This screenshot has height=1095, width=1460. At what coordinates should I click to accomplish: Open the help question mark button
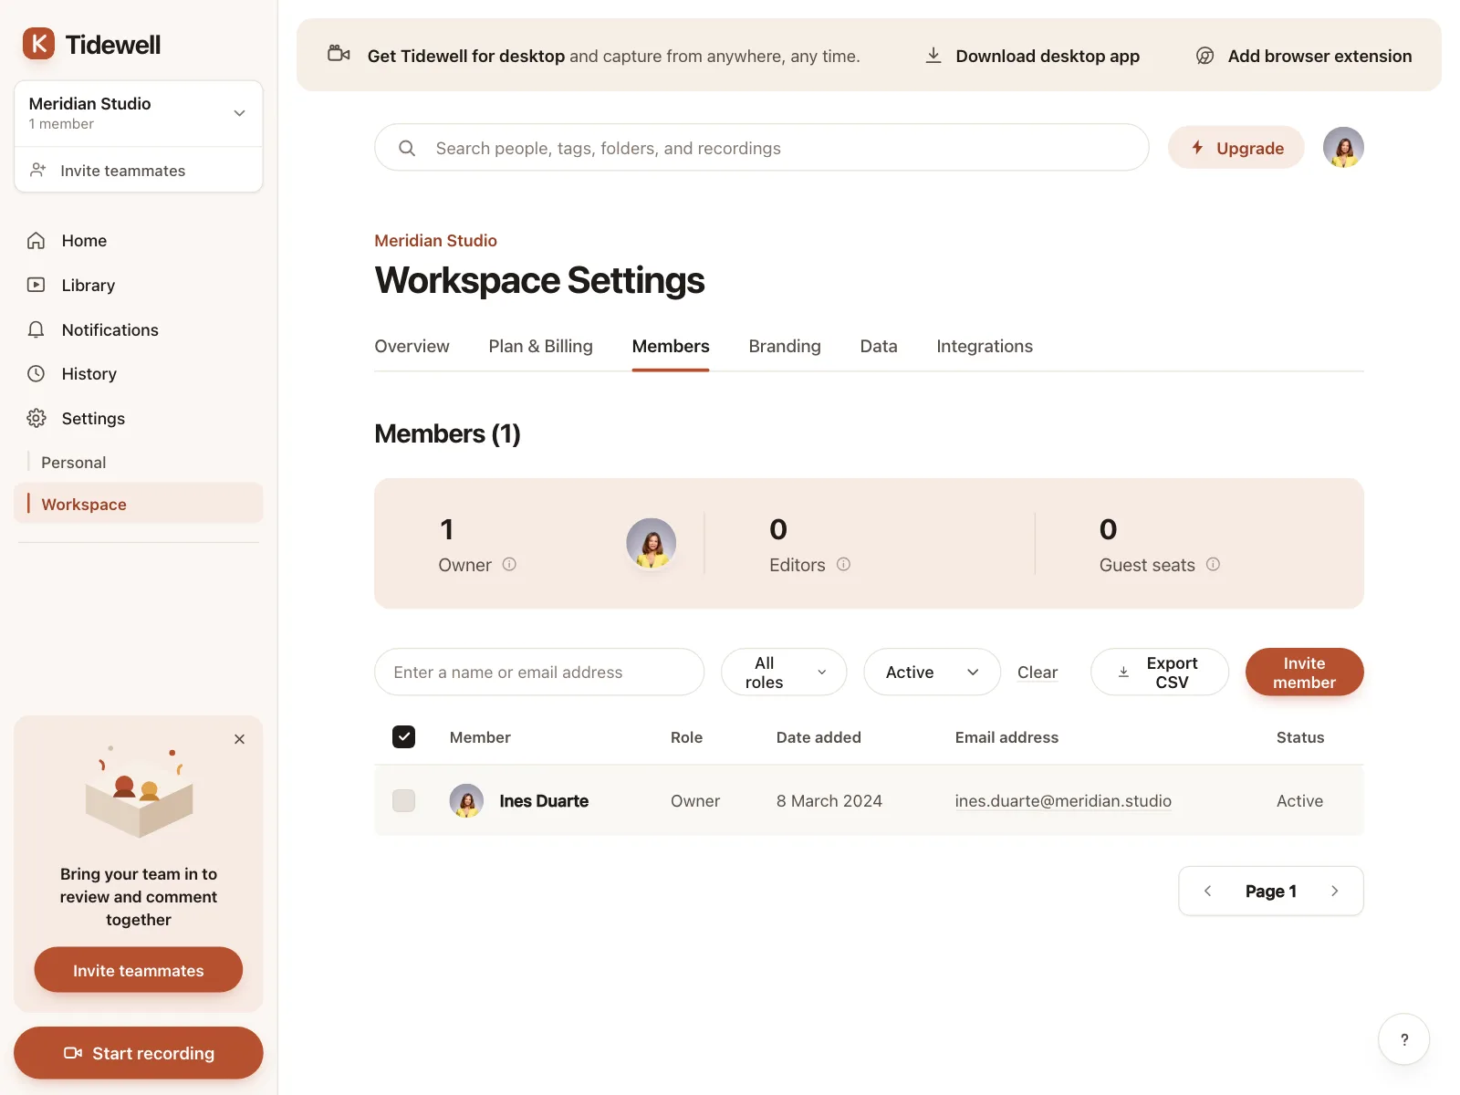(1403, 1038)
